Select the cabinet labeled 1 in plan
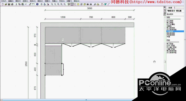 pos(63,35)
